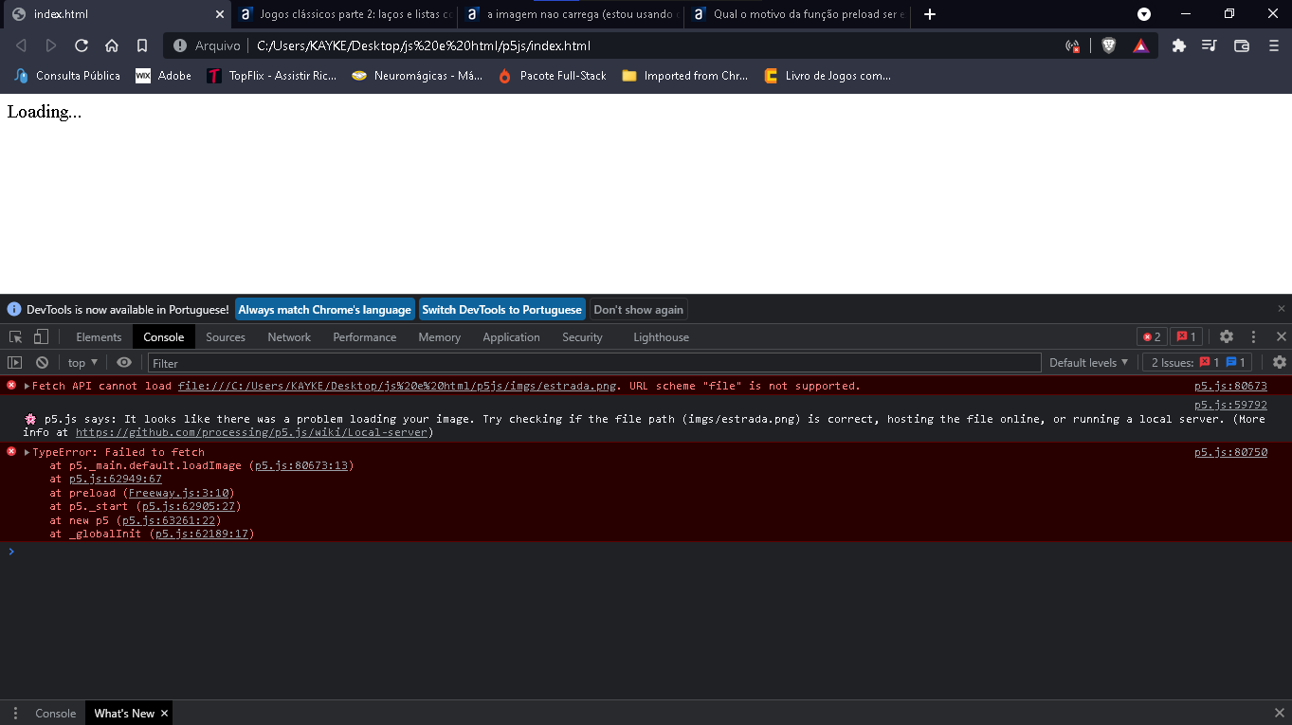
Task: Open the p5.js:62949:67 stack trace link
Action: point(116,479)
